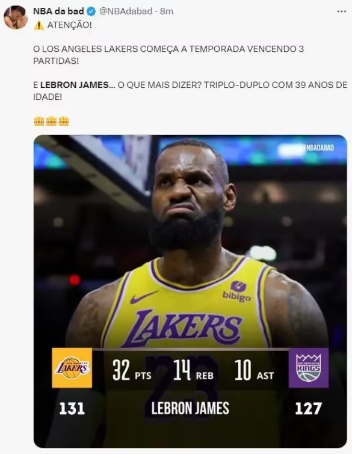
Task: Click the crown emojis row
Action: [x=52, y=121]
